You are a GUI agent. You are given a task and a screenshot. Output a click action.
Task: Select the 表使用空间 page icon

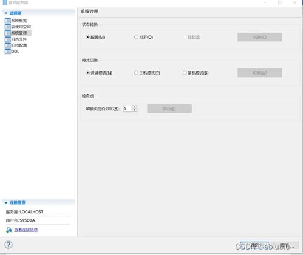point(8,27)
